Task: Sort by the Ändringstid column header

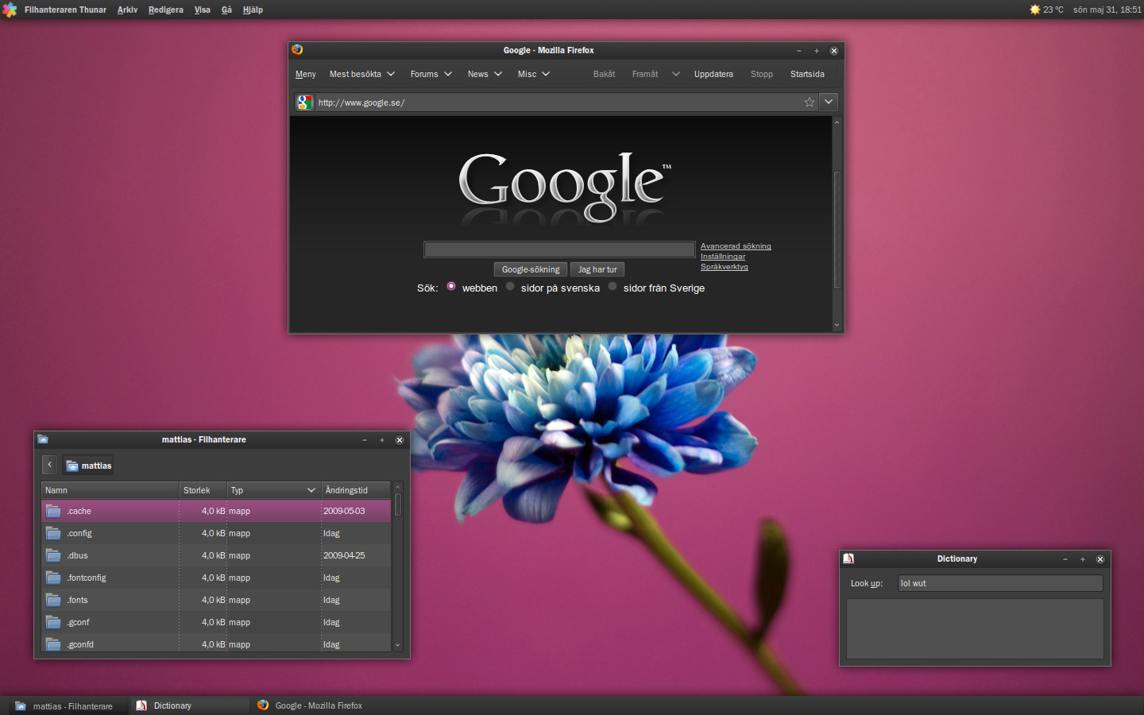Action: [x=356, y=490]
